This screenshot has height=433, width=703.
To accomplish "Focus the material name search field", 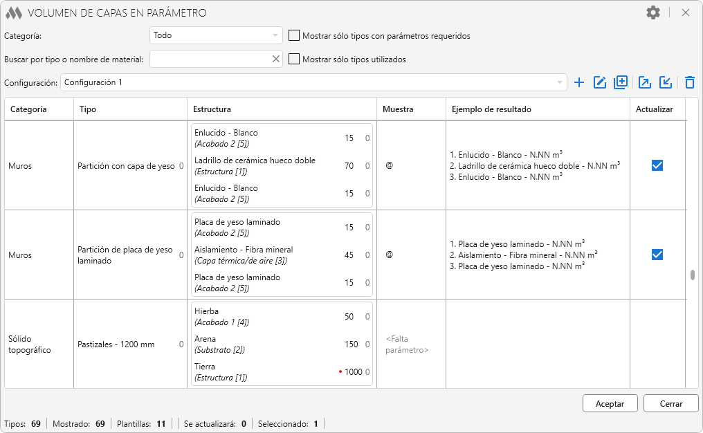I will pos(209,59).
